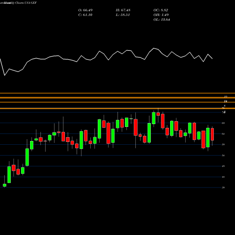The width and height of the screenshot is (235, 235).
Task: Click the last red candlestick on the right
Action: click(212, 134)
